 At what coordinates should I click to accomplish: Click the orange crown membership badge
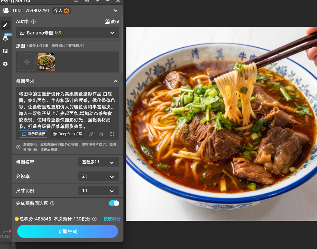(x=66, y=10)
